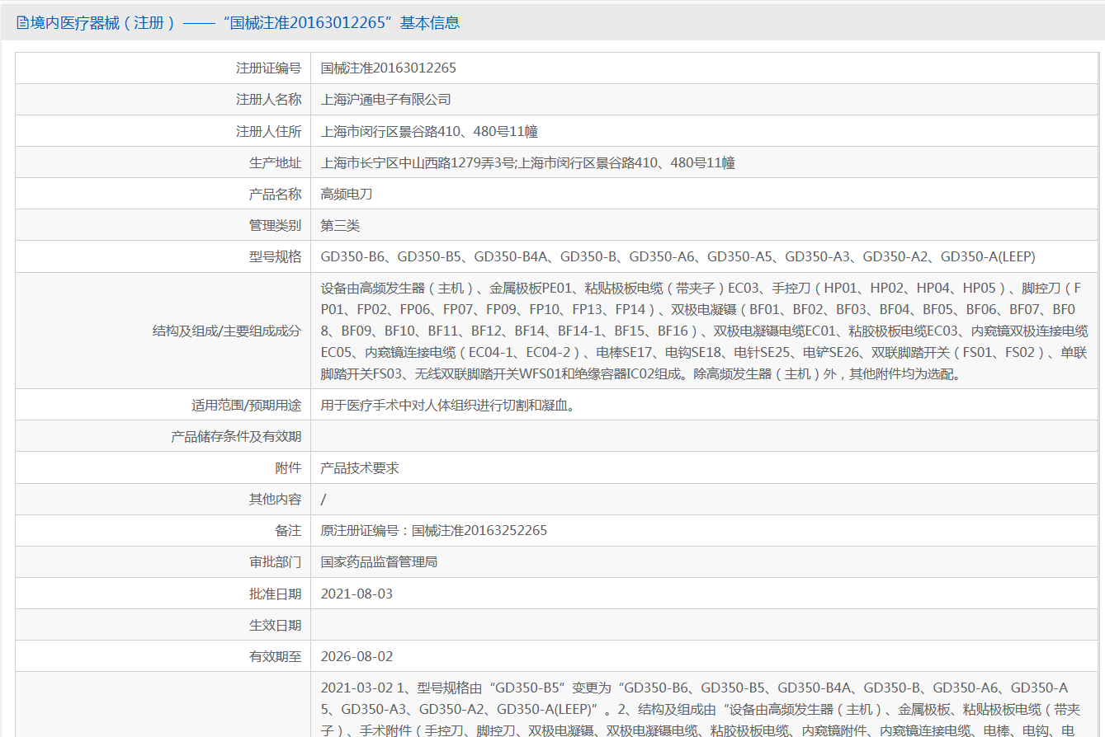Select attachment value 产品技术要求
The width and height of the screenshot is (1105, 737).
[360, 467]
